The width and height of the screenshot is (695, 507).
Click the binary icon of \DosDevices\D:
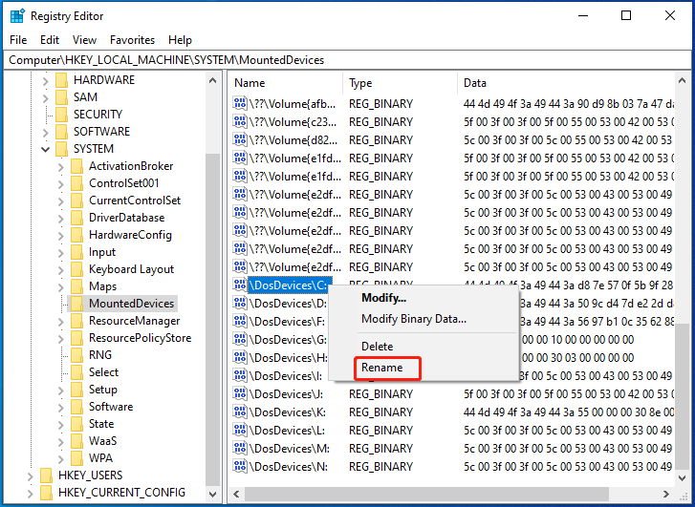tap(240, 304)
